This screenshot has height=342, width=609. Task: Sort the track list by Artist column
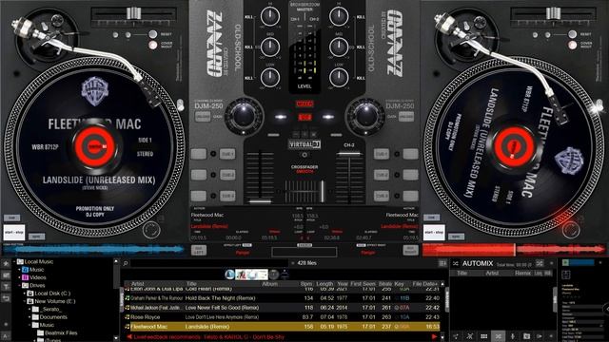pos(137,284)
